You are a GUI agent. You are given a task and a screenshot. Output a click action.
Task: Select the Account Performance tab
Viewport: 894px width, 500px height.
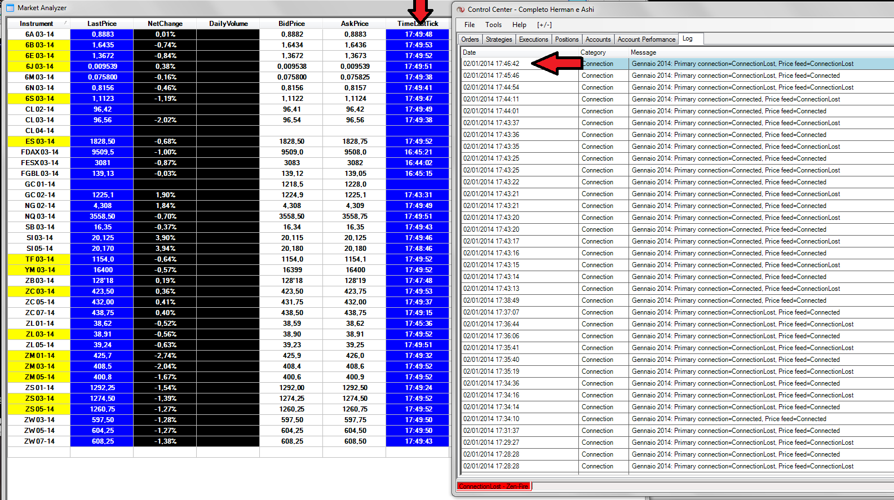(647, 39)
